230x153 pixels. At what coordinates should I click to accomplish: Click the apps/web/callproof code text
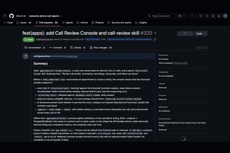click(57, 118)
